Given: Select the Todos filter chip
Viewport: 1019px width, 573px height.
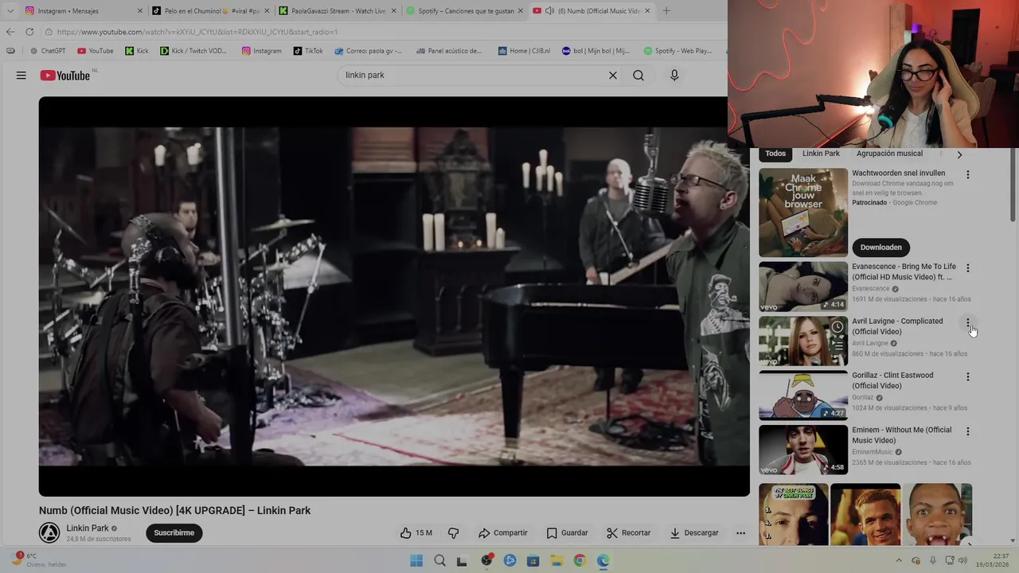Looking at the screenshot, I should (x=775, y=154).
